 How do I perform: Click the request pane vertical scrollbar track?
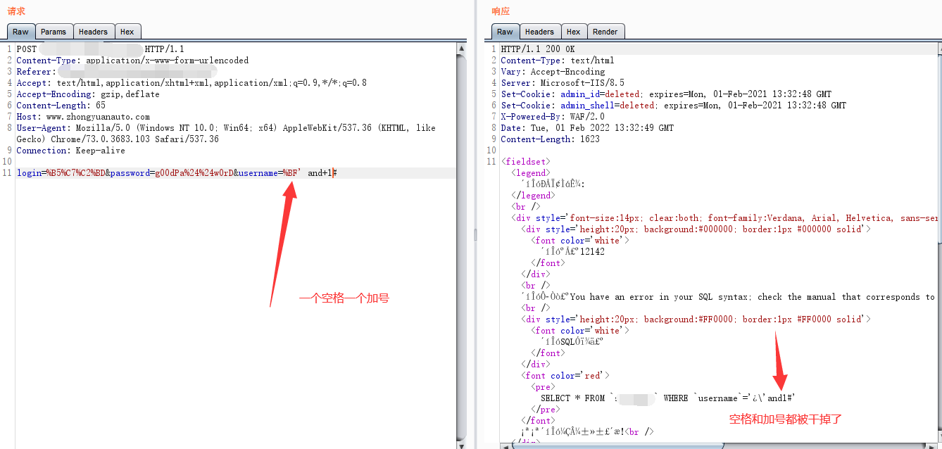[461, 246]
